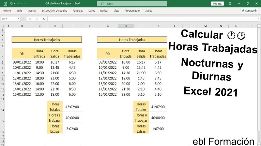Click the Compartir button
261x146 pixels.
(249, 11)
